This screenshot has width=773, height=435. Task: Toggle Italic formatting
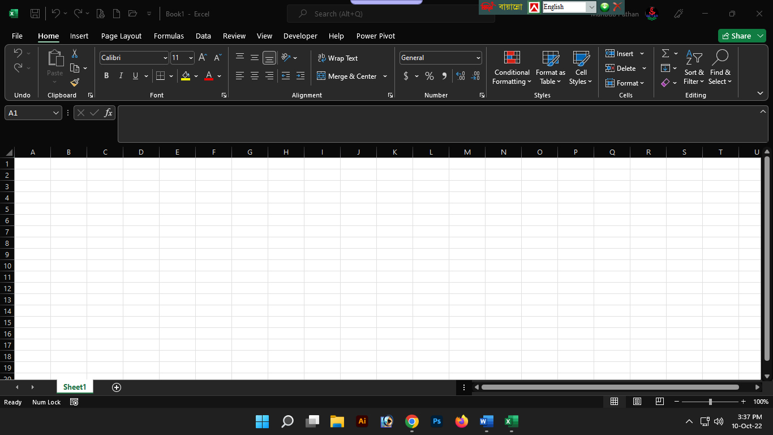121,76
